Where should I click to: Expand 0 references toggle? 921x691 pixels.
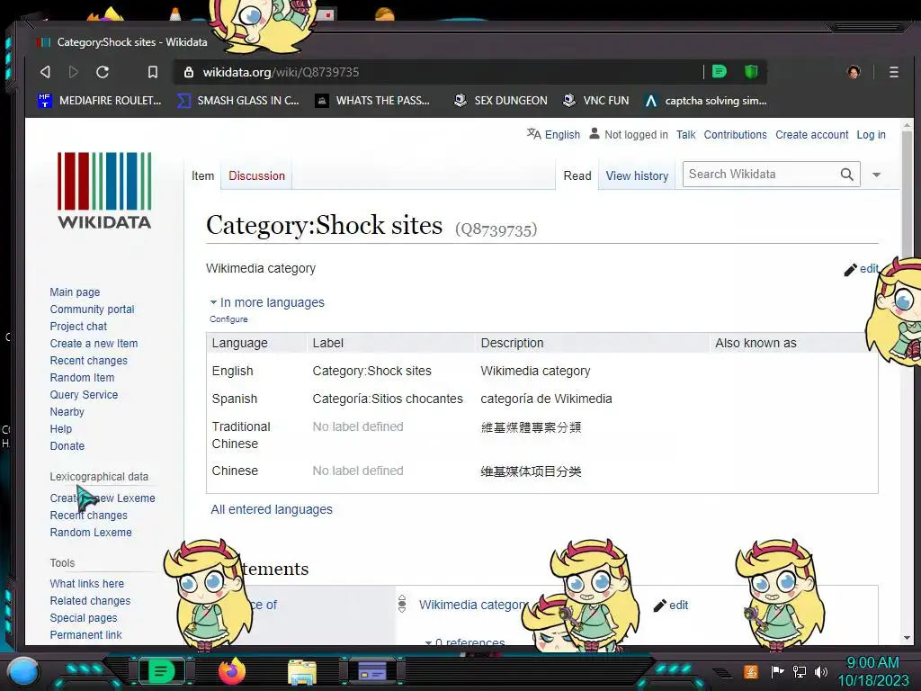pyautogui.click(x=465, y=641)
